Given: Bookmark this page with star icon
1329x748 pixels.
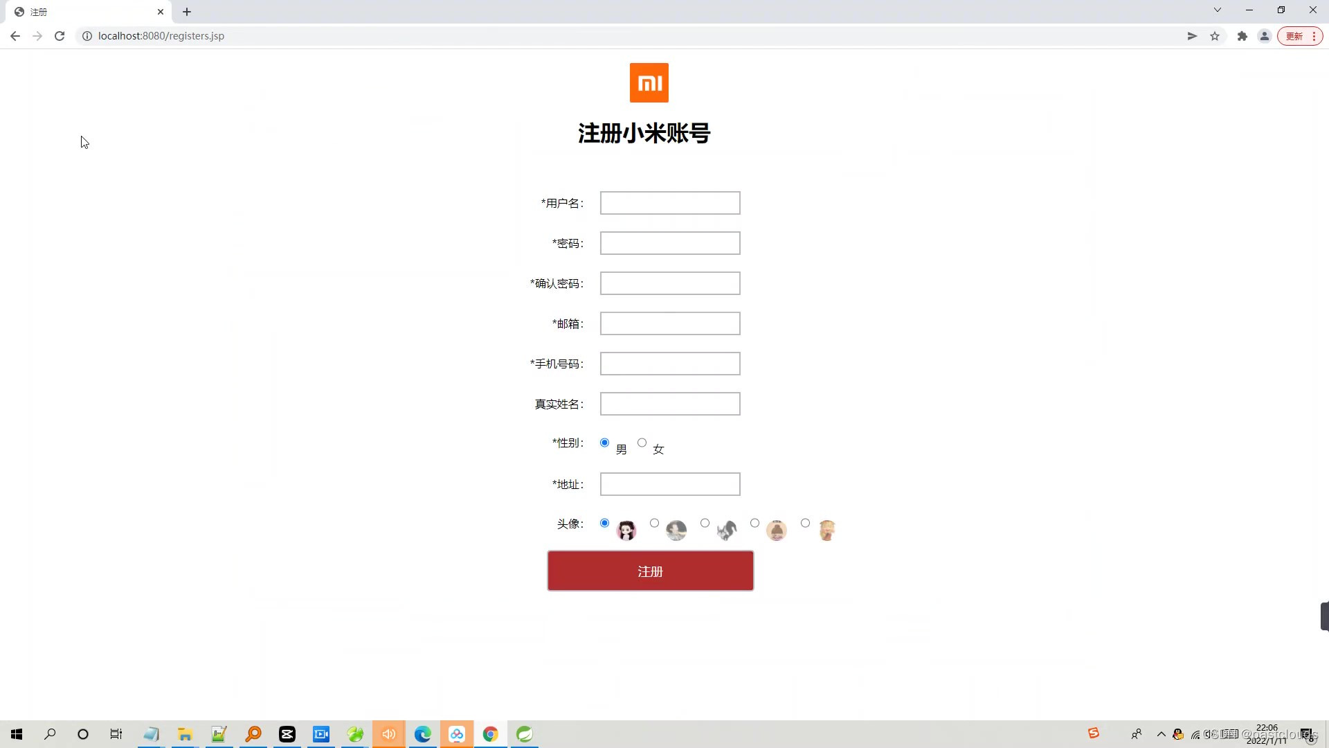Looking at the screenshot, I should coord(1215,36).
